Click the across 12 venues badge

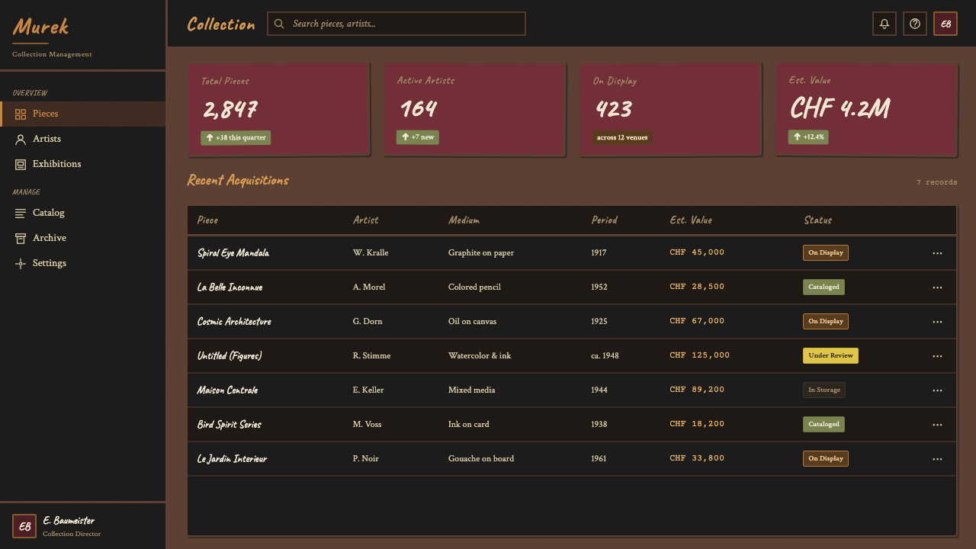click(x=622, y=138)
